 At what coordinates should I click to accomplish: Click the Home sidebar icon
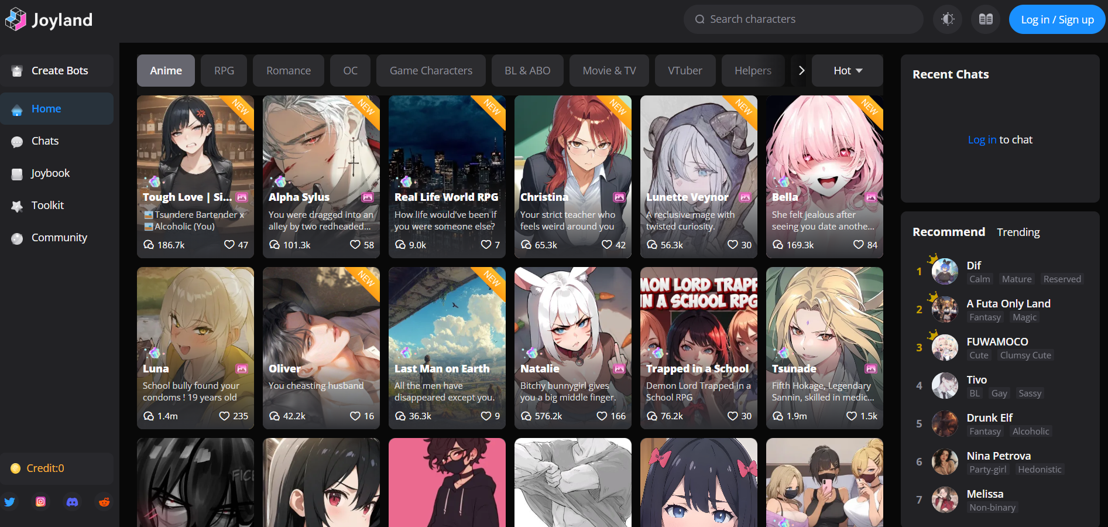(17, 109)
